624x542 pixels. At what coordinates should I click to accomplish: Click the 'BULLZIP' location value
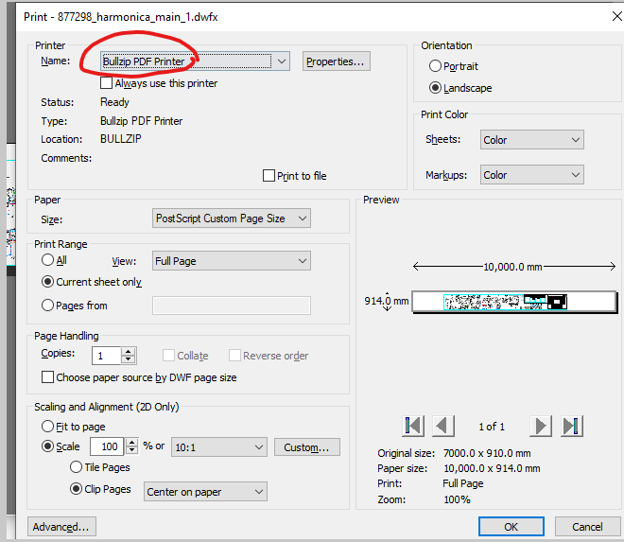pos(121,139)
